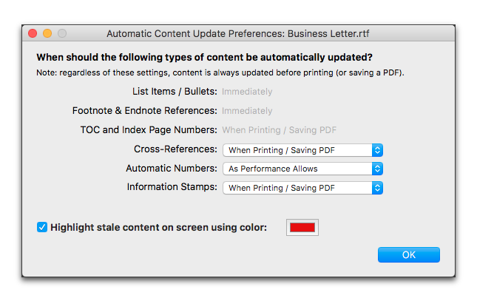Click the Cross-References label
Screen dimensions: 477x301
point(175,149)
